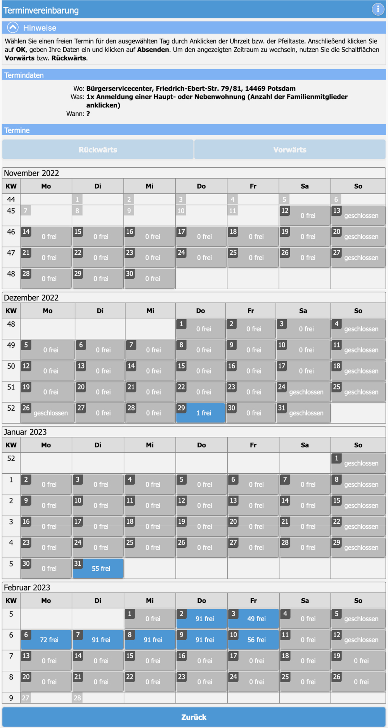Collapse the Hinweise section chevron
Screen dimensions: 388x728
point(13,28)
